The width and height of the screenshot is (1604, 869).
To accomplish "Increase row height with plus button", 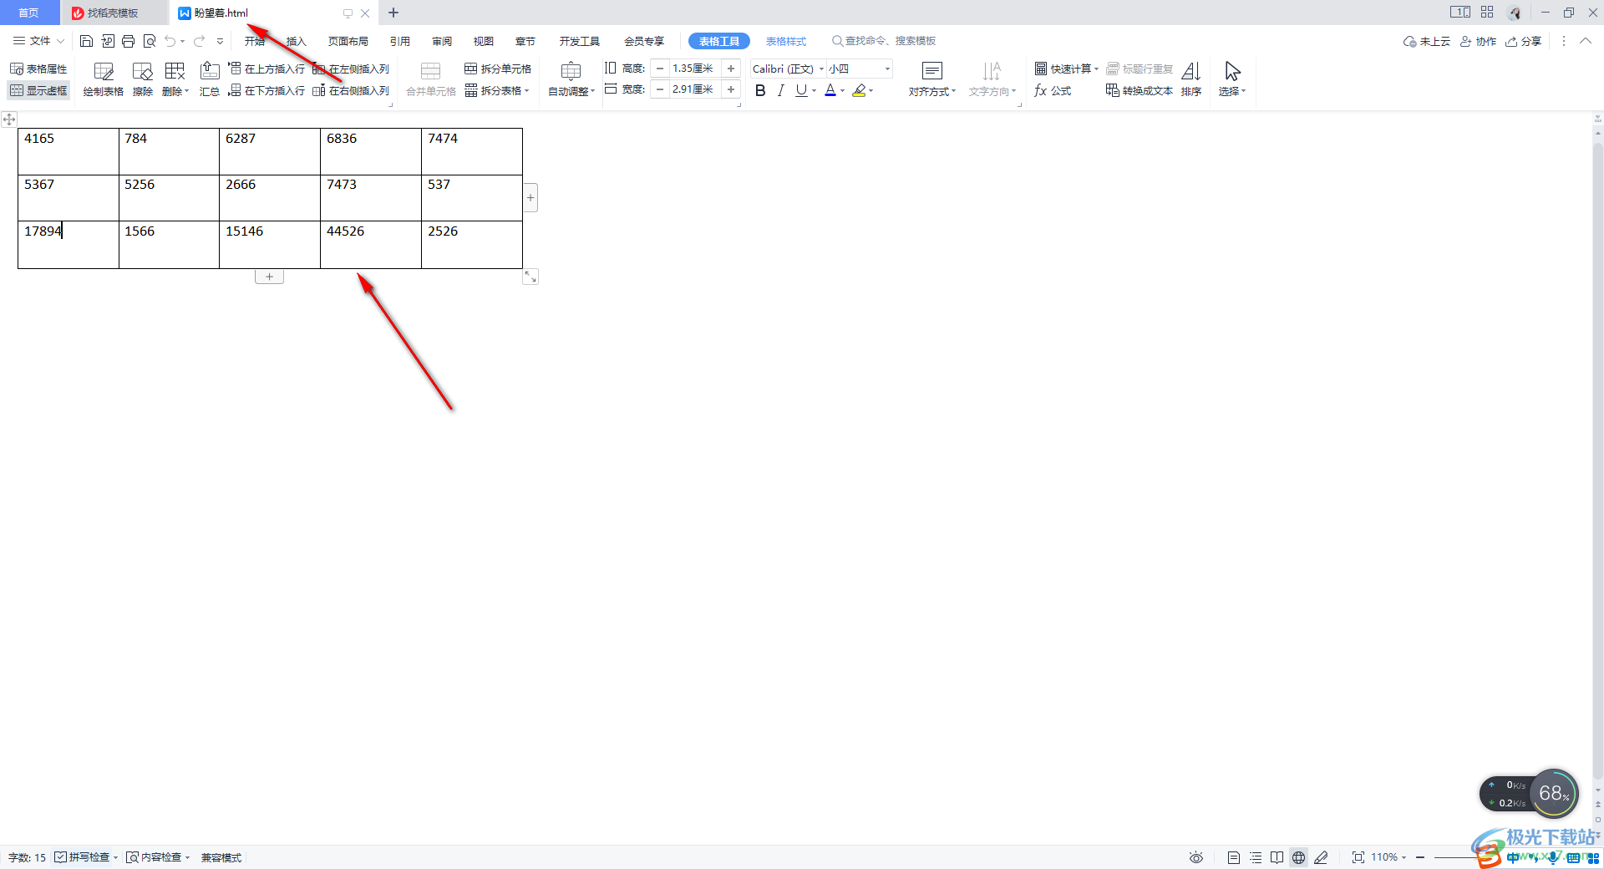I will [x=731, y=69].
